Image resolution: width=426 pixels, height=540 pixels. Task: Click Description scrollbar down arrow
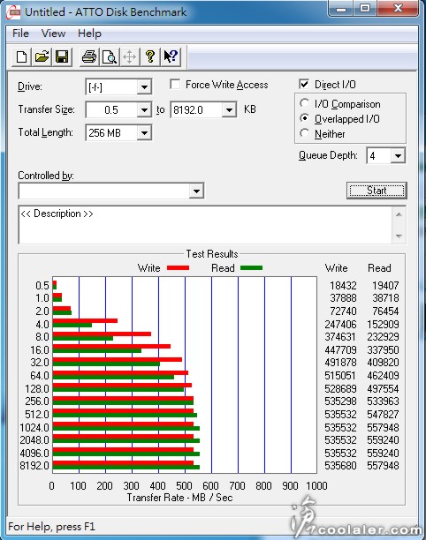(399, 236)
